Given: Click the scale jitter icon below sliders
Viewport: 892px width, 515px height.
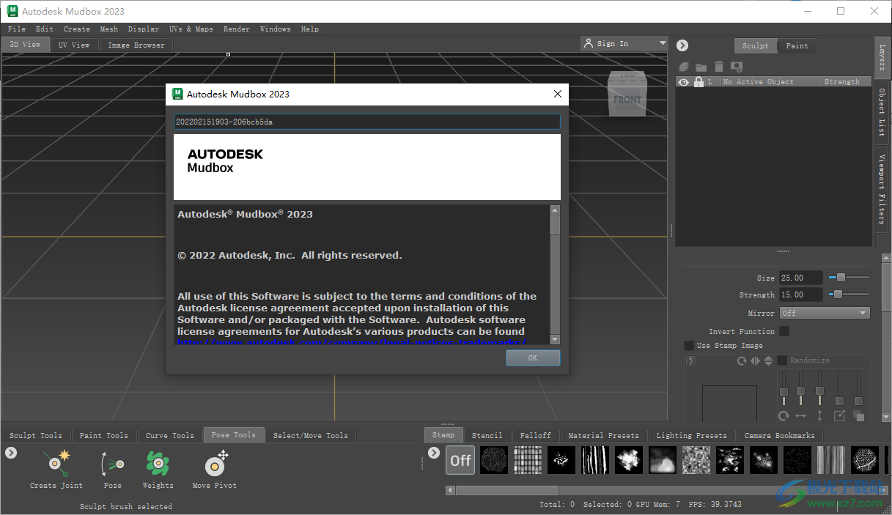Looking at the screenshot, I should pyautogui.click(x=839, y=415).
